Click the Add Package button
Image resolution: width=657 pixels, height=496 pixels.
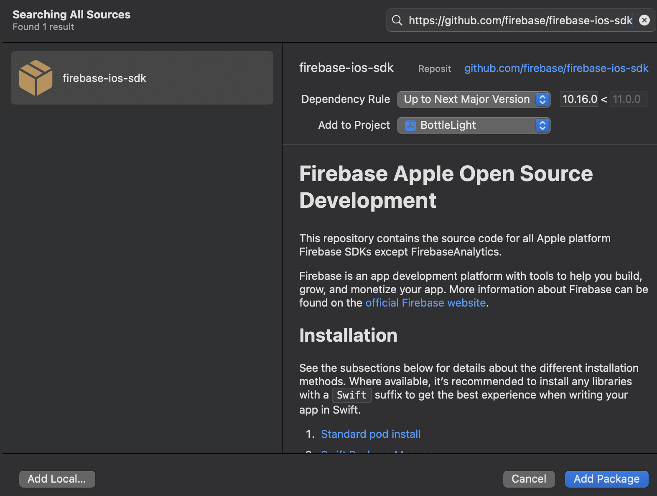(x=606, y=479)
